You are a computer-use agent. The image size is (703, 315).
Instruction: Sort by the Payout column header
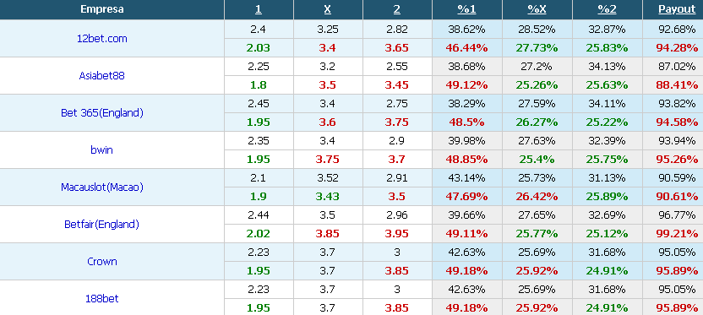[x=677, y=9]
